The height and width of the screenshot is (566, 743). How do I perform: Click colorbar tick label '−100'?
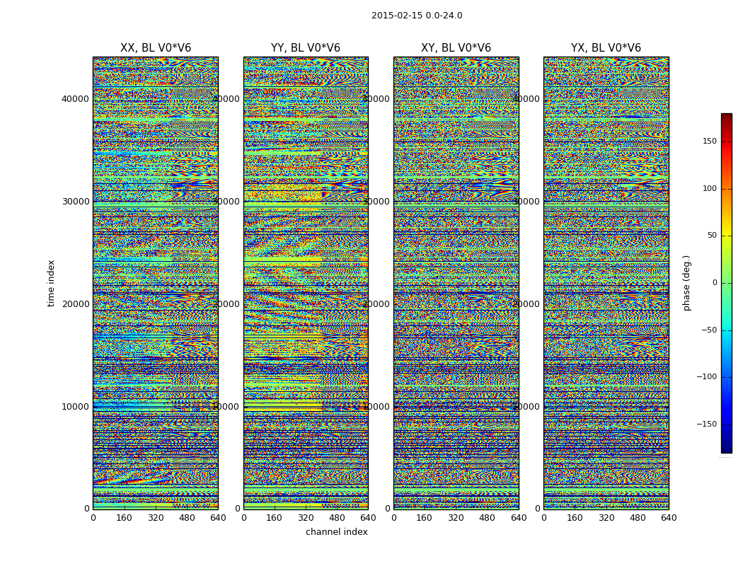click(x=707, y=376)
